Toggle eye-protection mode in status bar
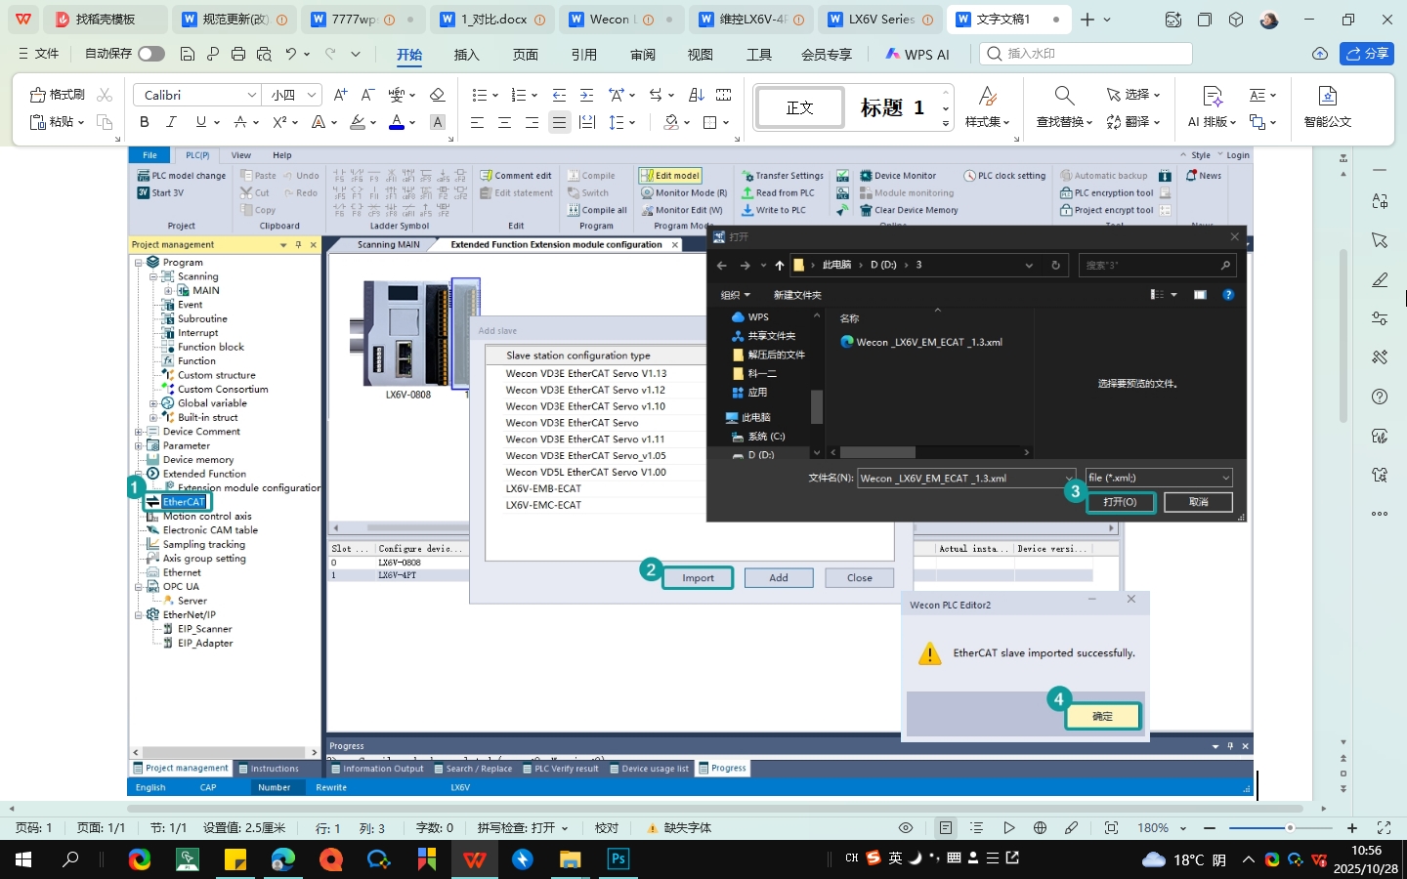Screen dimensions: 1407x879 pyautogui.click(x=906, y=827)
